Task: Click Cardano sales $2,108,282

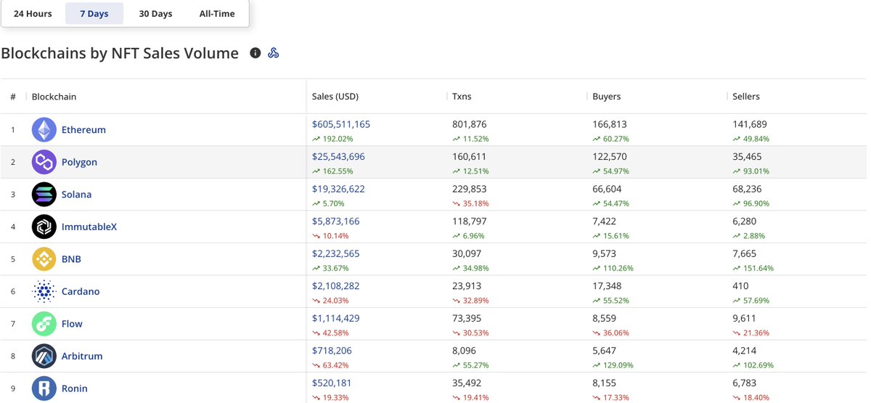Action: tap(335, 285)
